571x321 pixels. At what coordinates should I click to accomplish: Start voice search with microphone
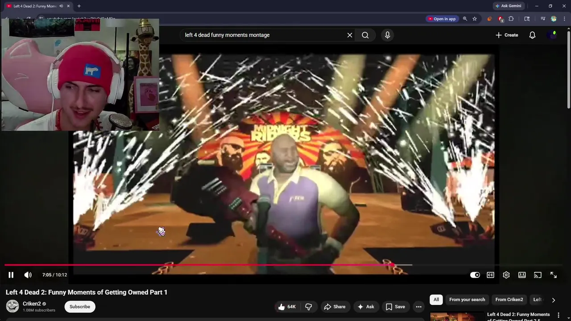[x=387, y=35]
